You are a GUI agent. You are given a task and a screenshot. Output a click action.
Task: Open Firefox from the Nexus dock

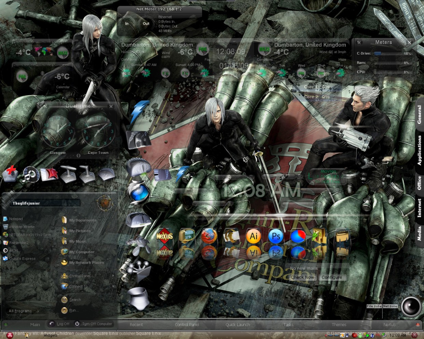(x=209, y=236)
